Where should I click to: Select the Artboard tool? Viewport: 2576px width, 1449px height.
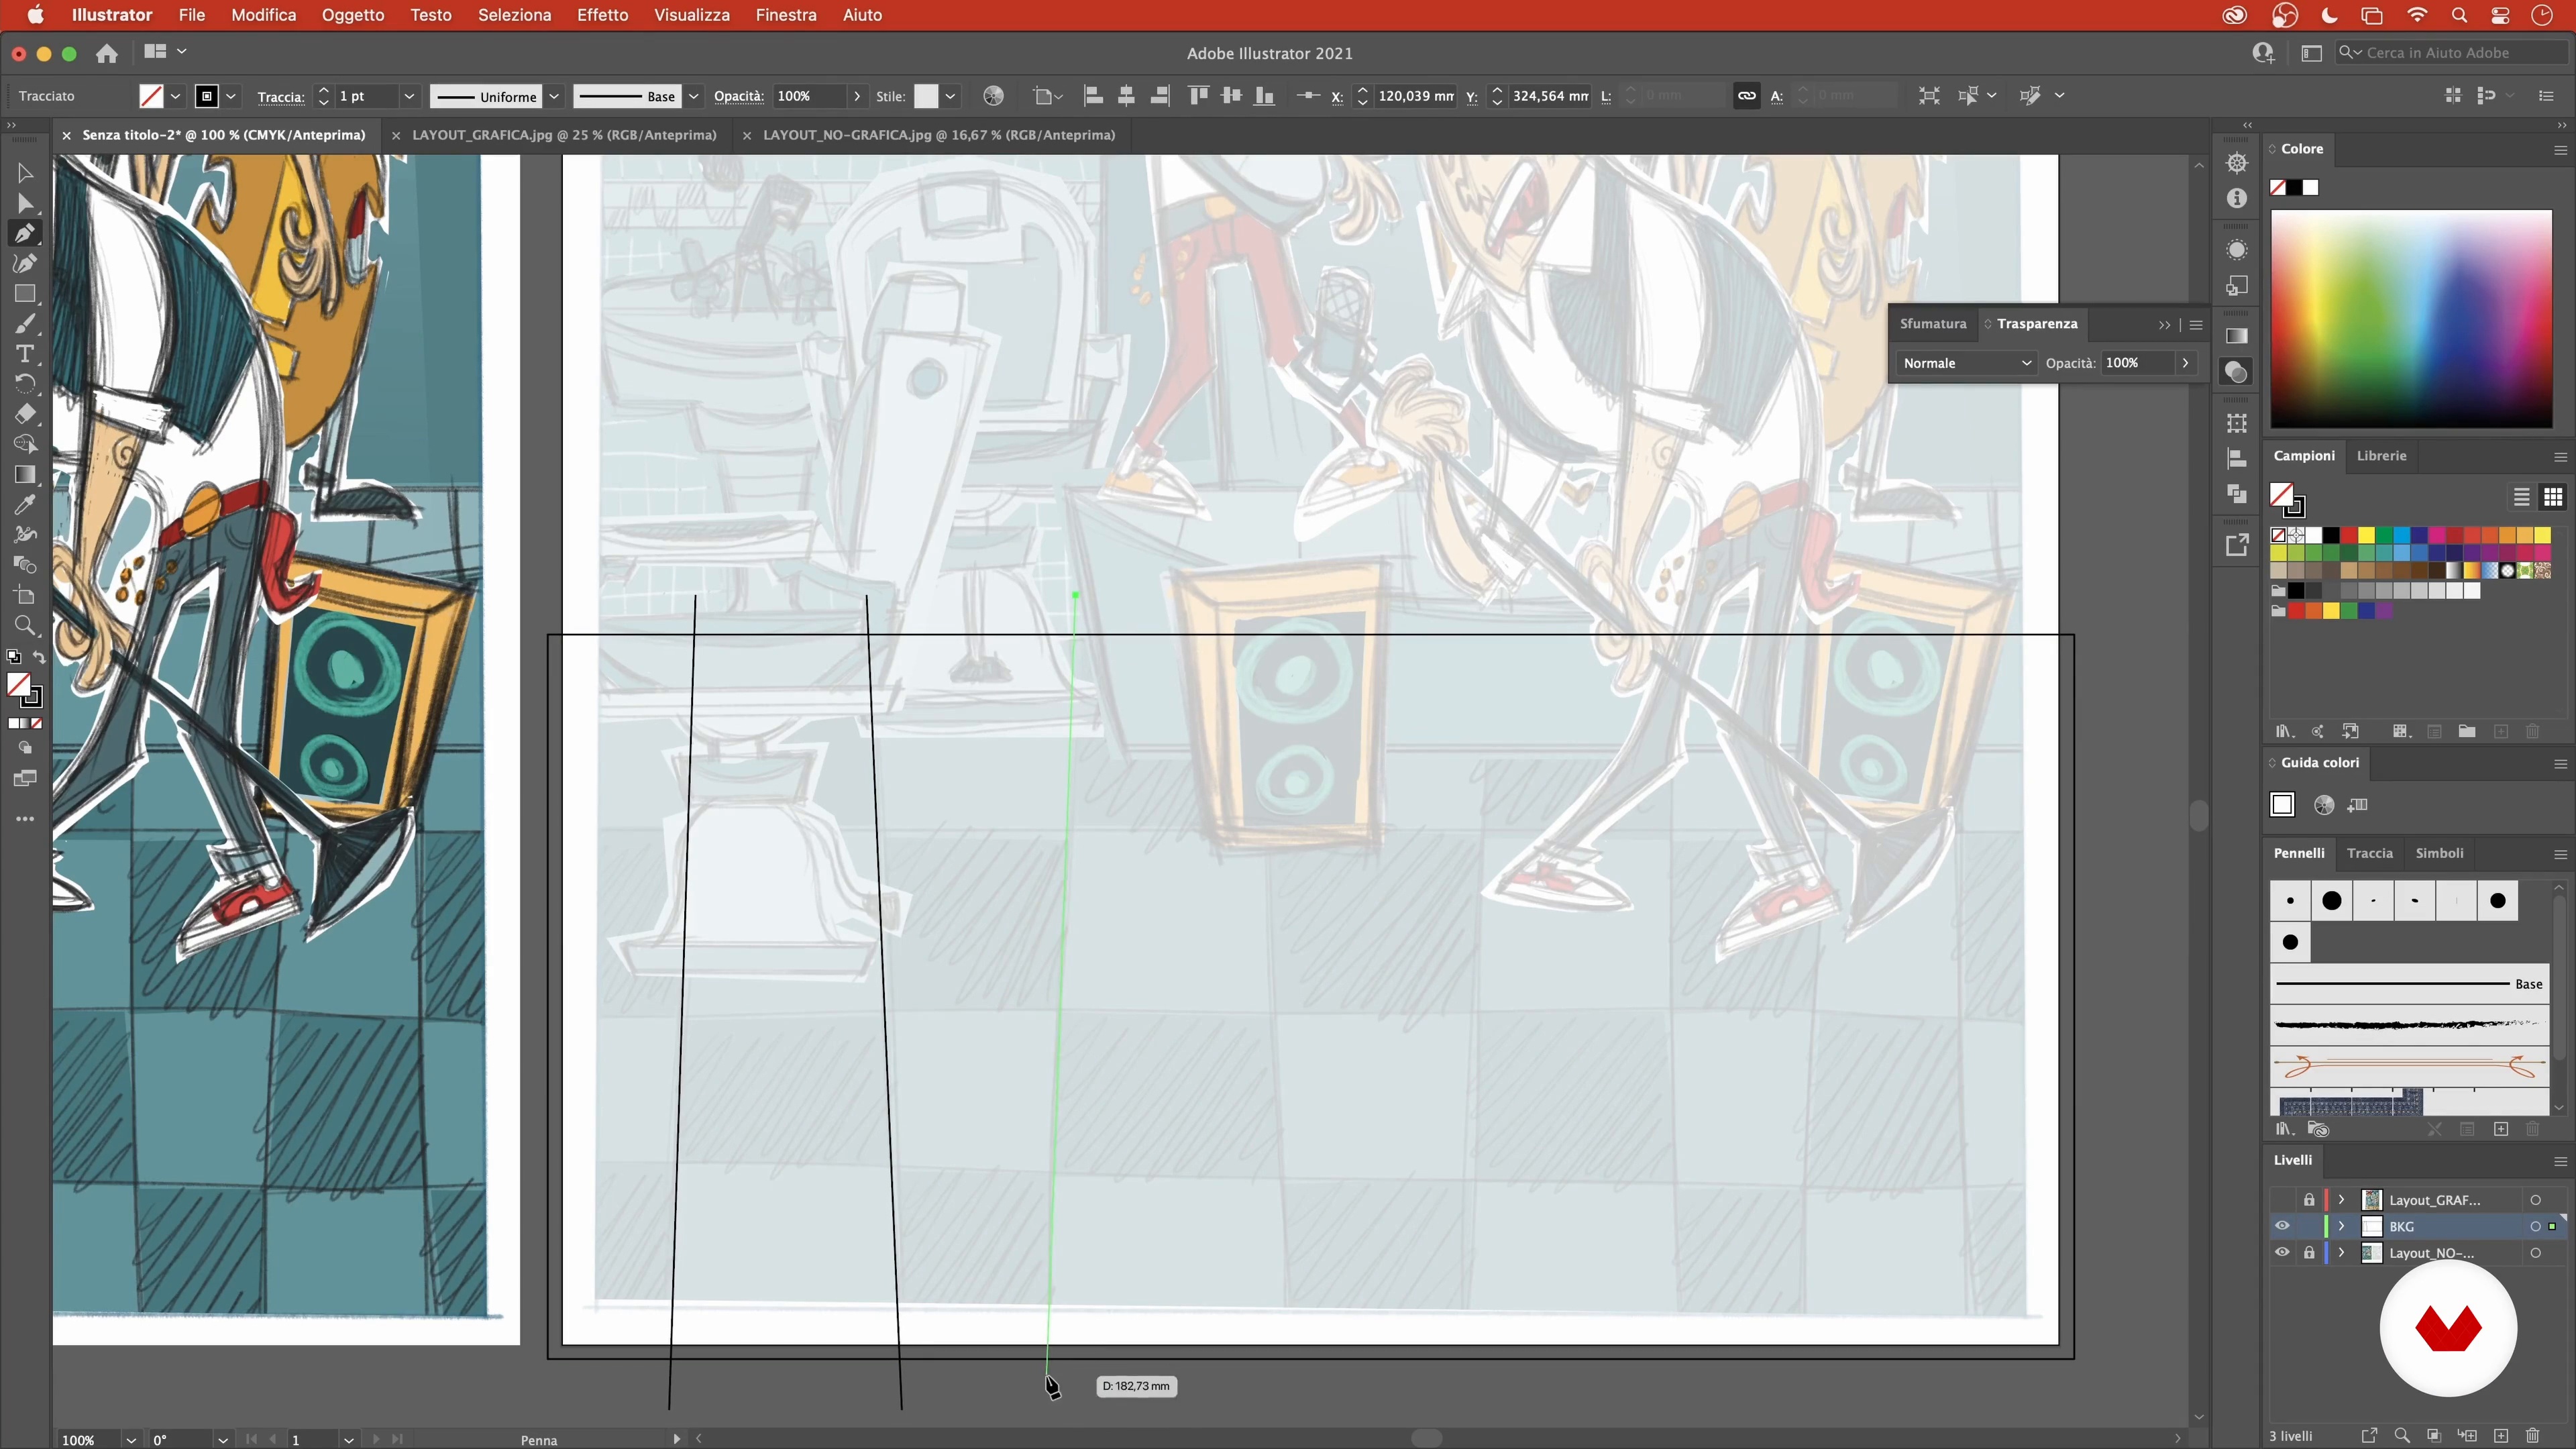coord(25,596)
